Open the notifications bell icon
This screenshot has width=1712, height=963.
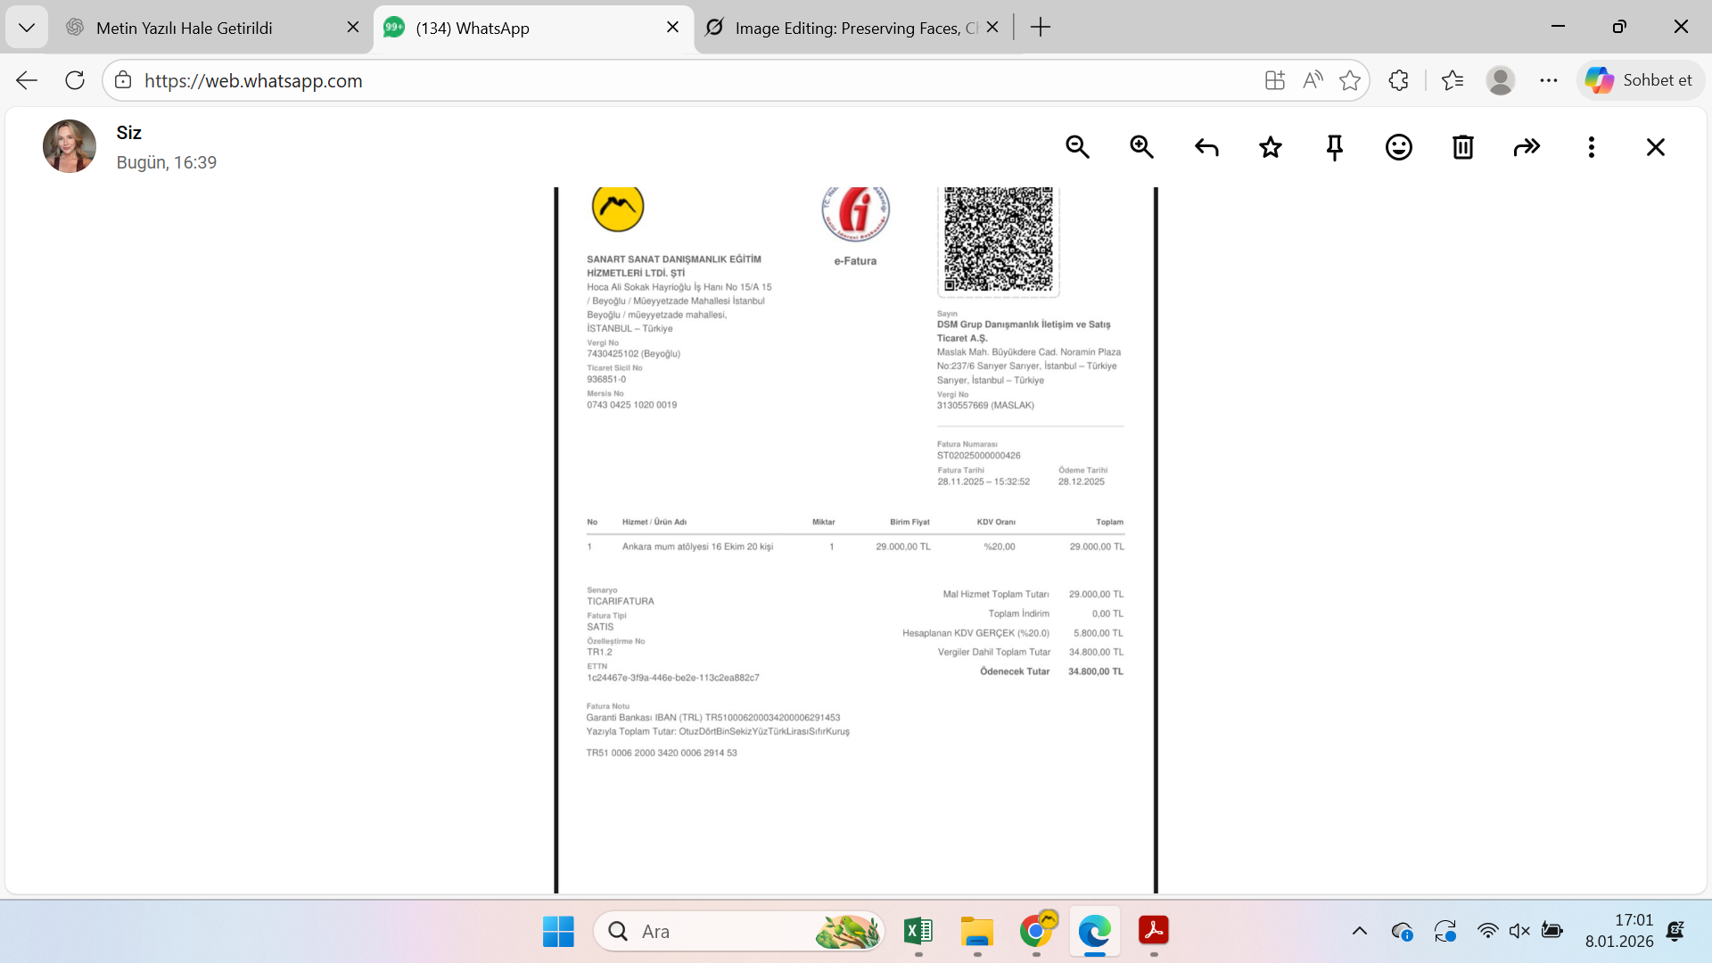1675,932
